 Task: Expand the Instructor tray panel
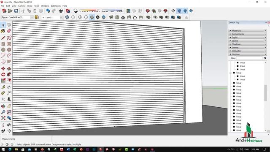point(248,51)
